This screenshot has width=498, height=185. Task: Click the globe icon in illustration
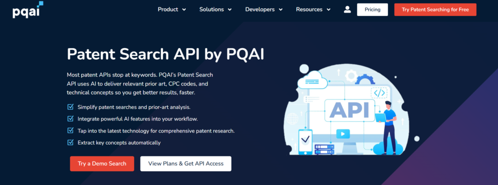pyautogui.click(x=292, y=118)
